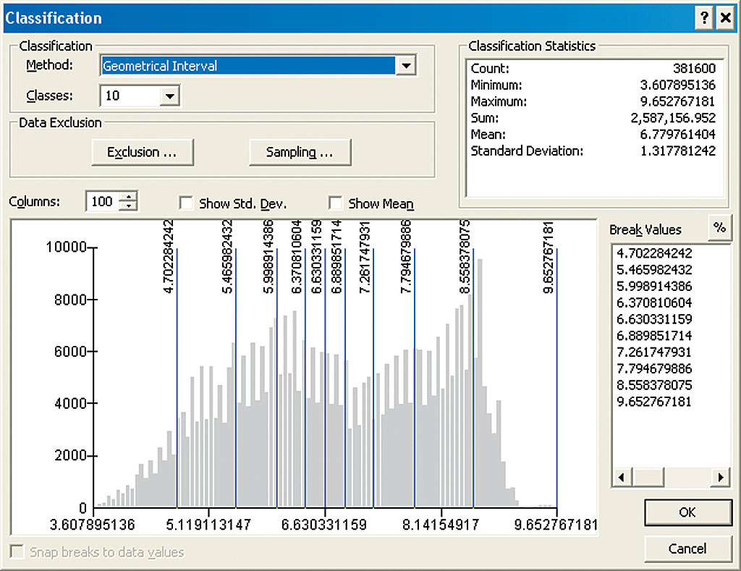Click the Break Values horizontal scrollbar thumb
This screenshot has height=571, width=741.
[648, 477]
